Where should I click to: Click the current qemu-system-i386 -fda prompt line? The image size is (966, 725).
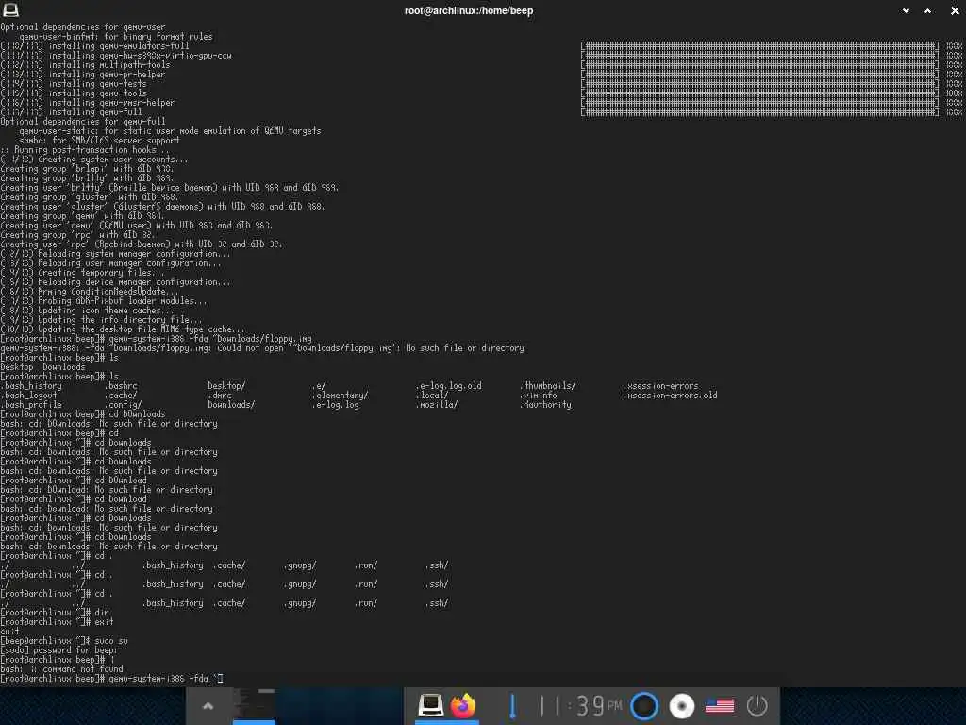point(111,678)
